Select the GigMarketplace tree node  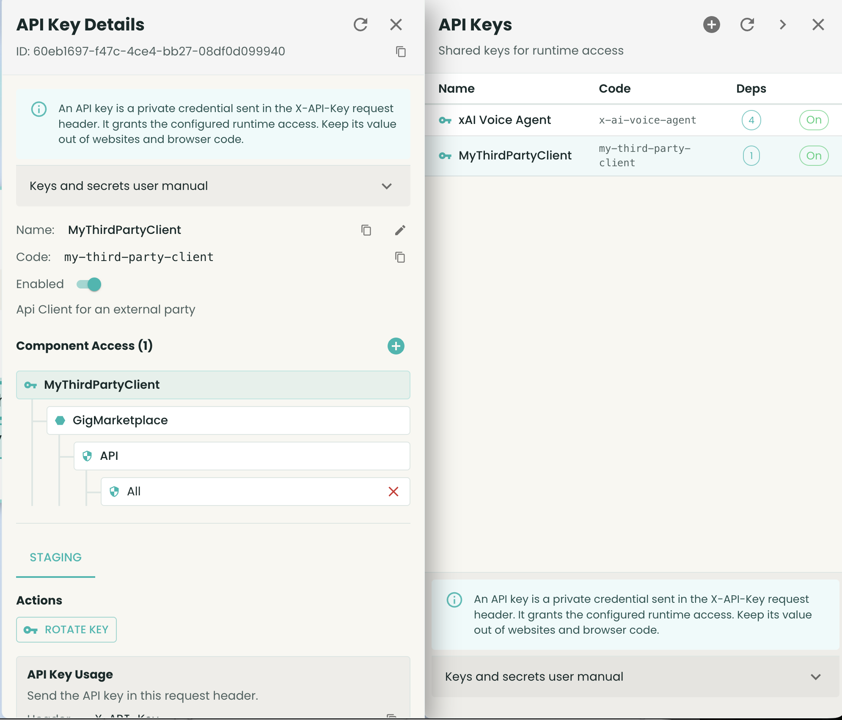coord(228,420)
